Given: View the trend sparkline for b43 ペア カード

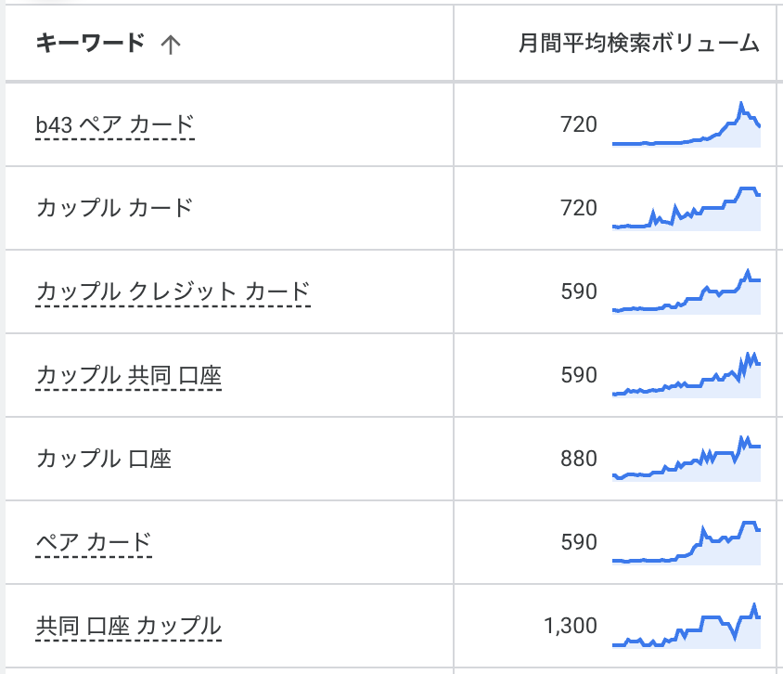Looking at the screenshot, I should tap(687, 125).
